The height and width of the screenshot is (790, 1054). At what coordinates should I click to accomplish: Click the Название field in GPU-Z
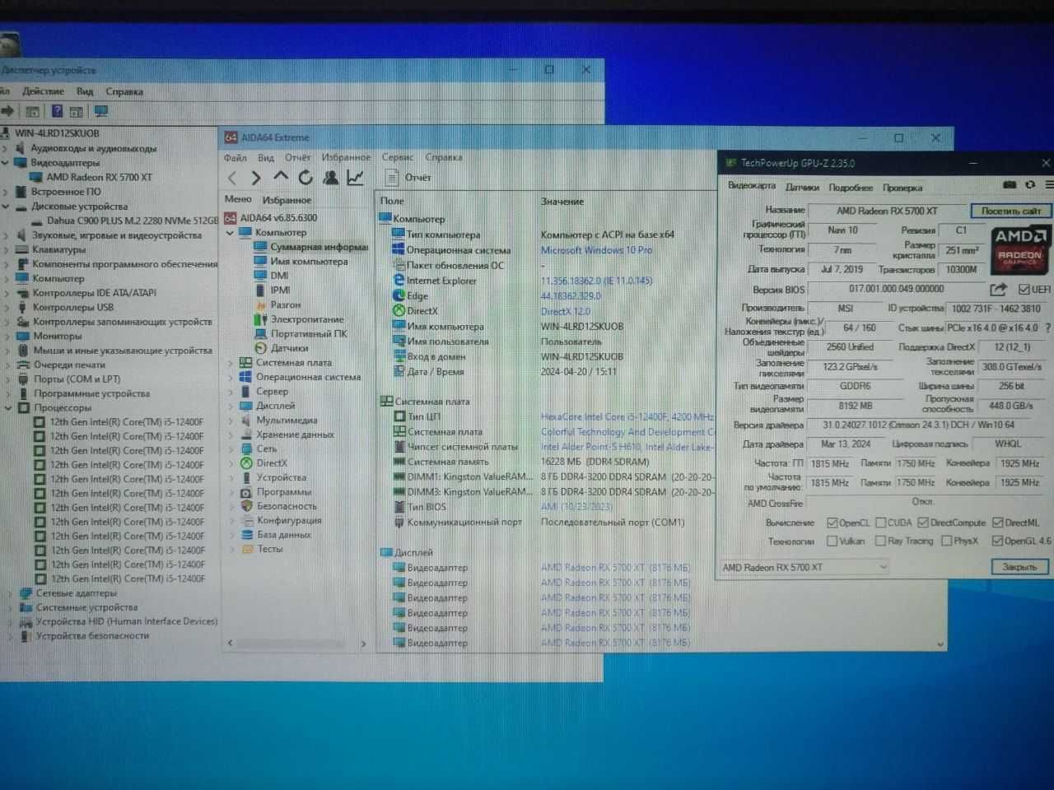click(x=886, y=211)
